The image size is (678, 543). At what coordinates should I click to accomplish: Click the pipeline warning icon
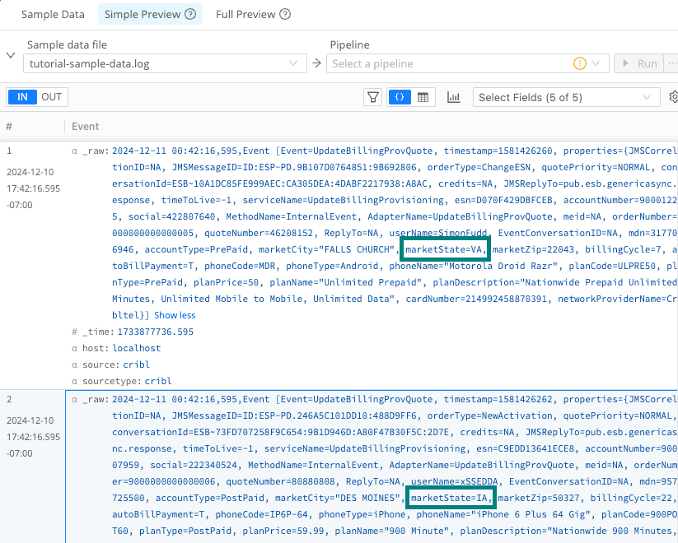(x=579, y=63)
